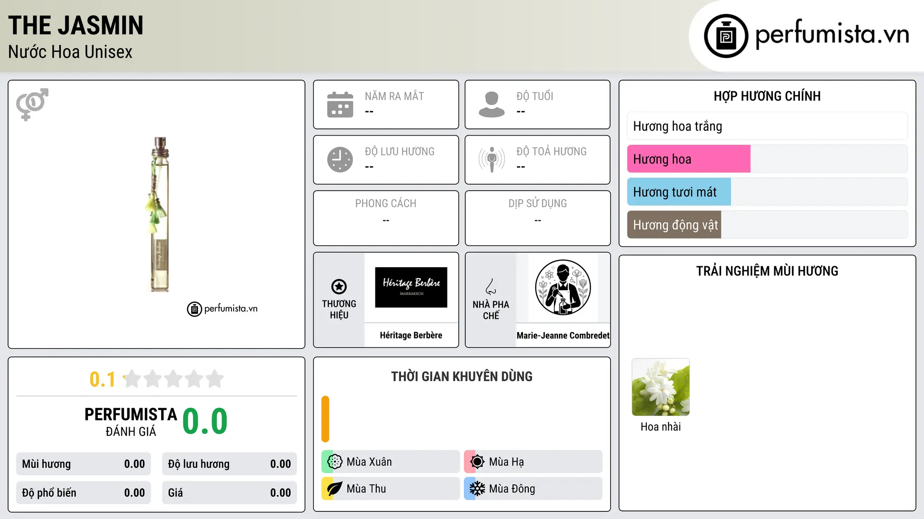
Task: Click the perfumista.vn perfume bottle logo icon
Action: (x=726, y=36)
